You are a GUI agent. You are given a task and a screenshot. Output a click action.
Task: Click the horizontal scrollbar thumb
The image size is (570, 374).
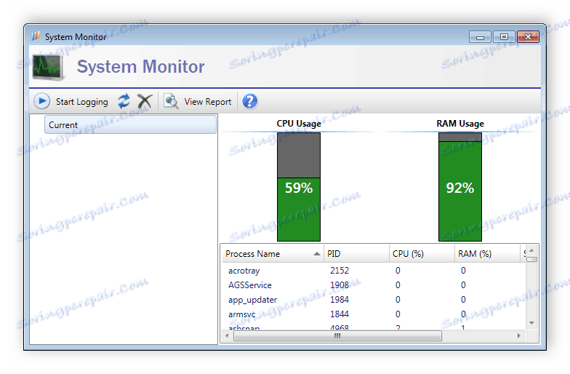click(x=337, y=336)
